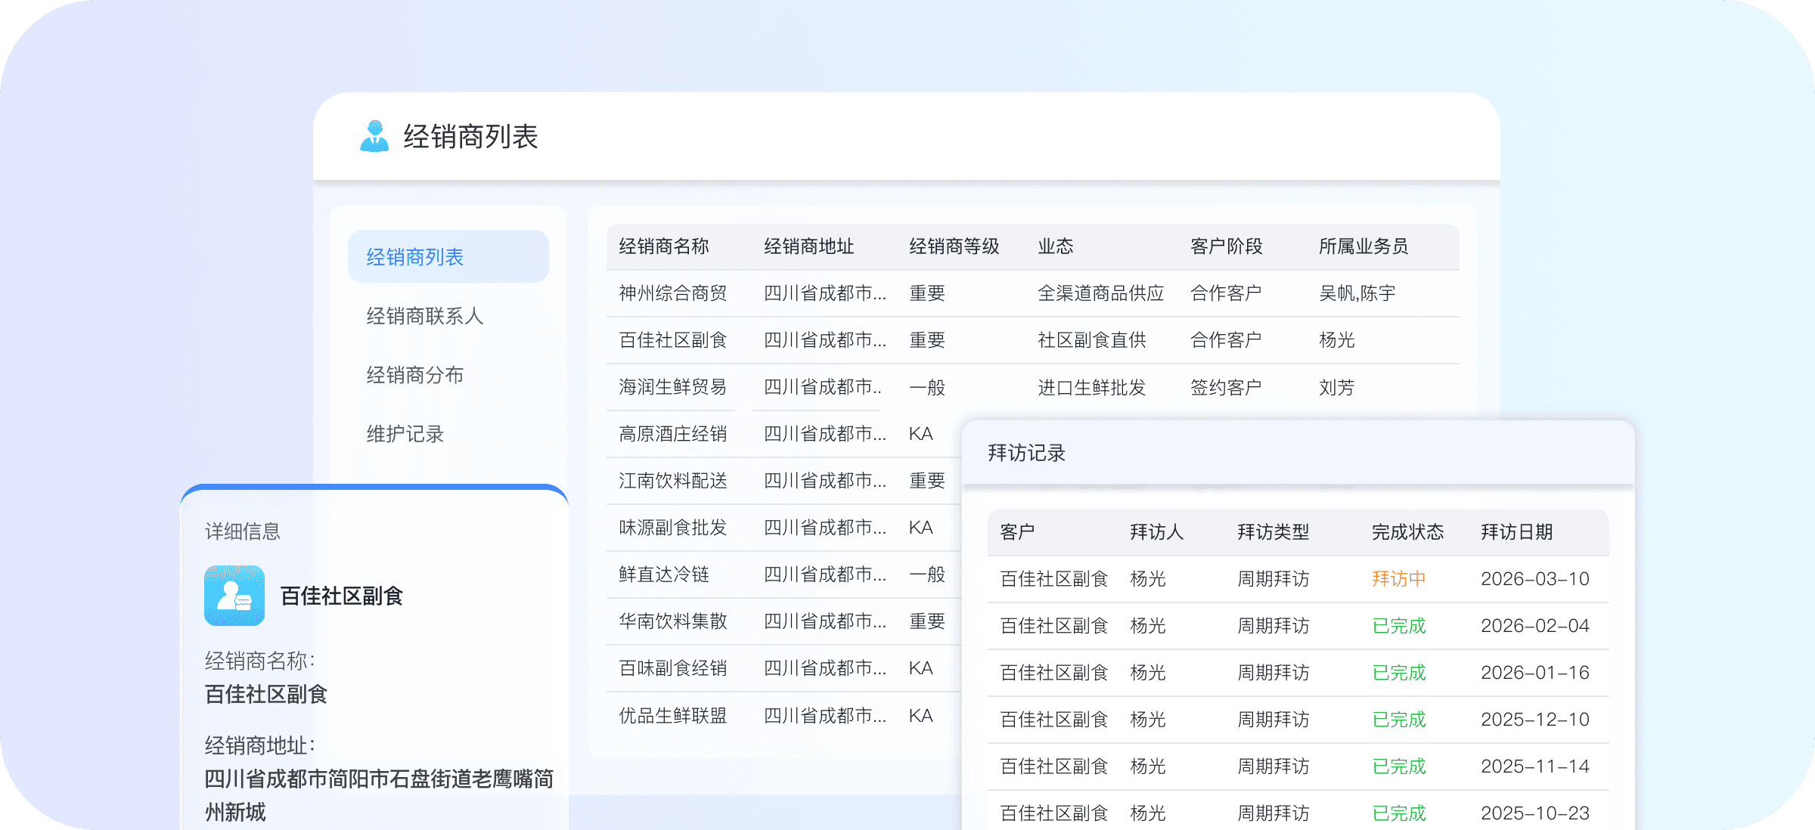
Task: Go to 经销商分布 in sidebar
Action: click(414, 375)
